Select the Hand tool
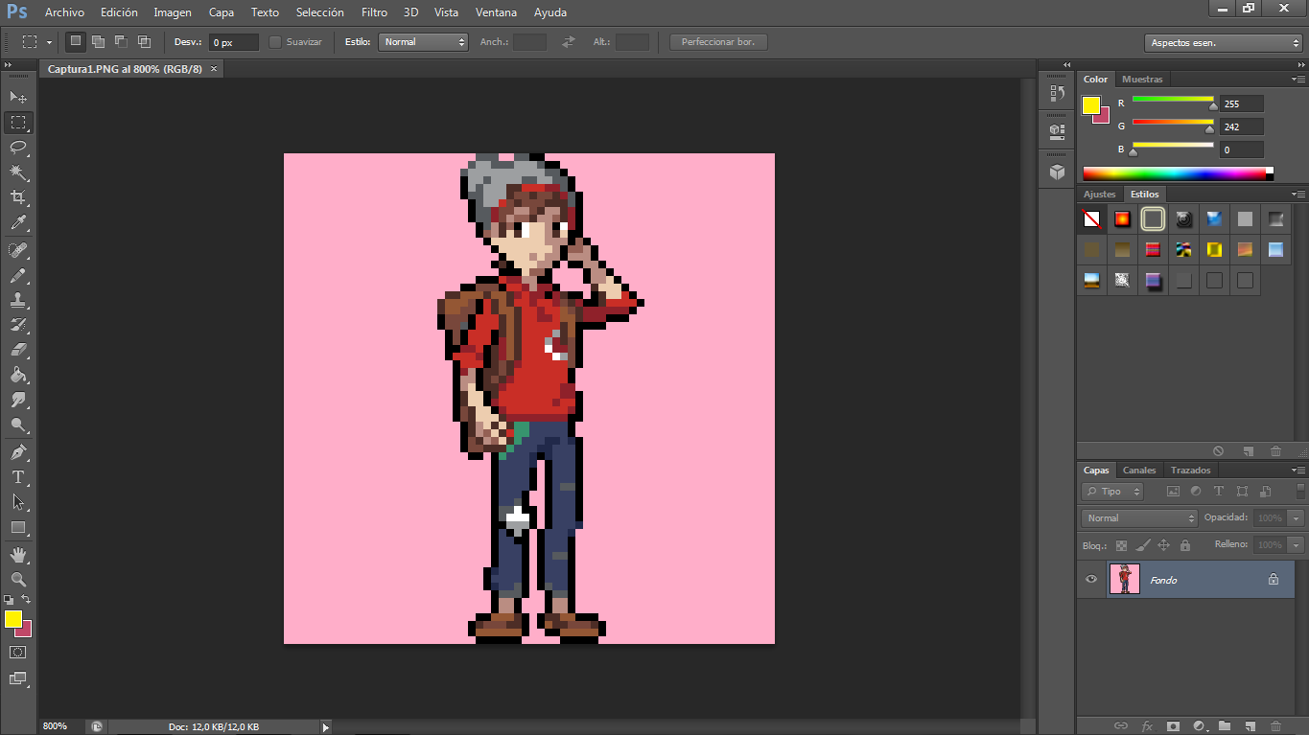The width and height of the screenshot is (1309, 735). coord(18,555)
